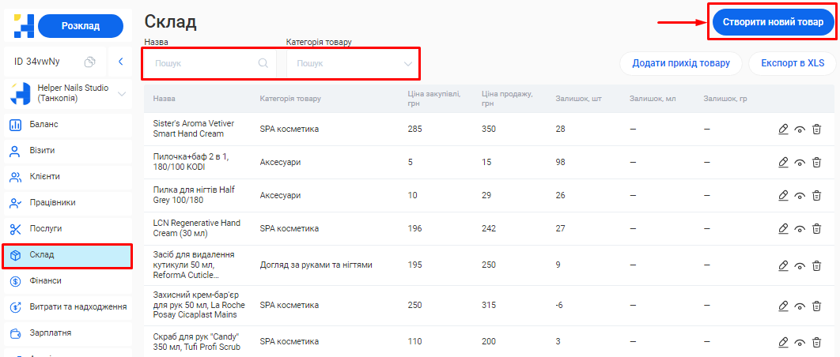Viewport: 840px width, 357px height.
Task: Export the table with Експорт в XLS
Action: click(792, 63)
